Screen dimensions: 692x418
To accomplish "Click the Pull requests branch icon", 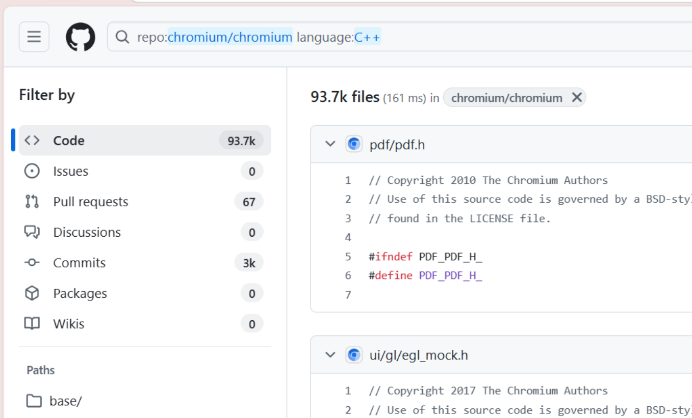I will (x=32, y=202).
